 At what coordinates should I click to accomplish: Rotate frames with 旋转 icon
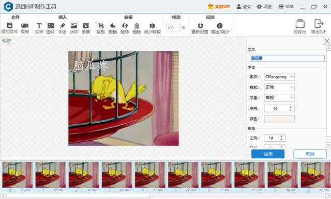[125, 26]
